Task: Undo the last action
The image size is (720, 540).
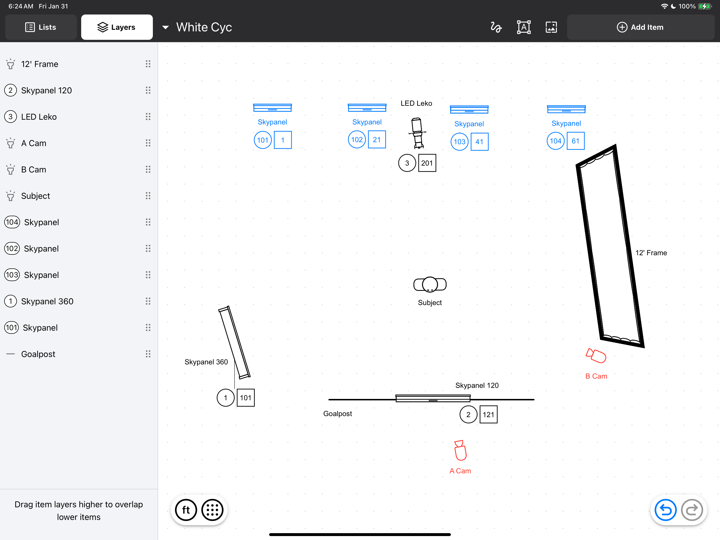Action: [665, 510]
